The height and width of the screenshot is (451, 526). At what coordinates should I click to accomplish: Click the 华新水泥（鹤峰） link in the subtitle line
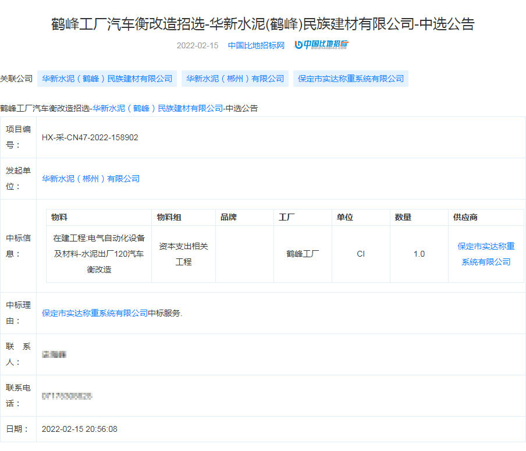pyautogui.click(x=158, y=108)
